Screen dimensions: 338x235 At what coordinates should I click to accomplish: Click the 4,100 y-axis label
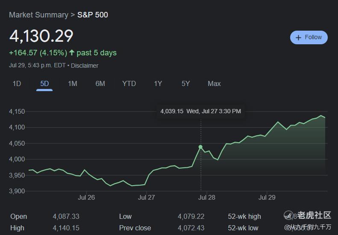coord(17,127)
